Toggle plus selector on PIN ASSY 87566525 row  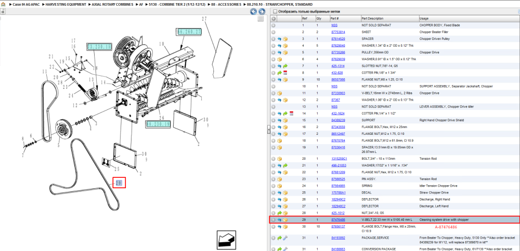274,179
